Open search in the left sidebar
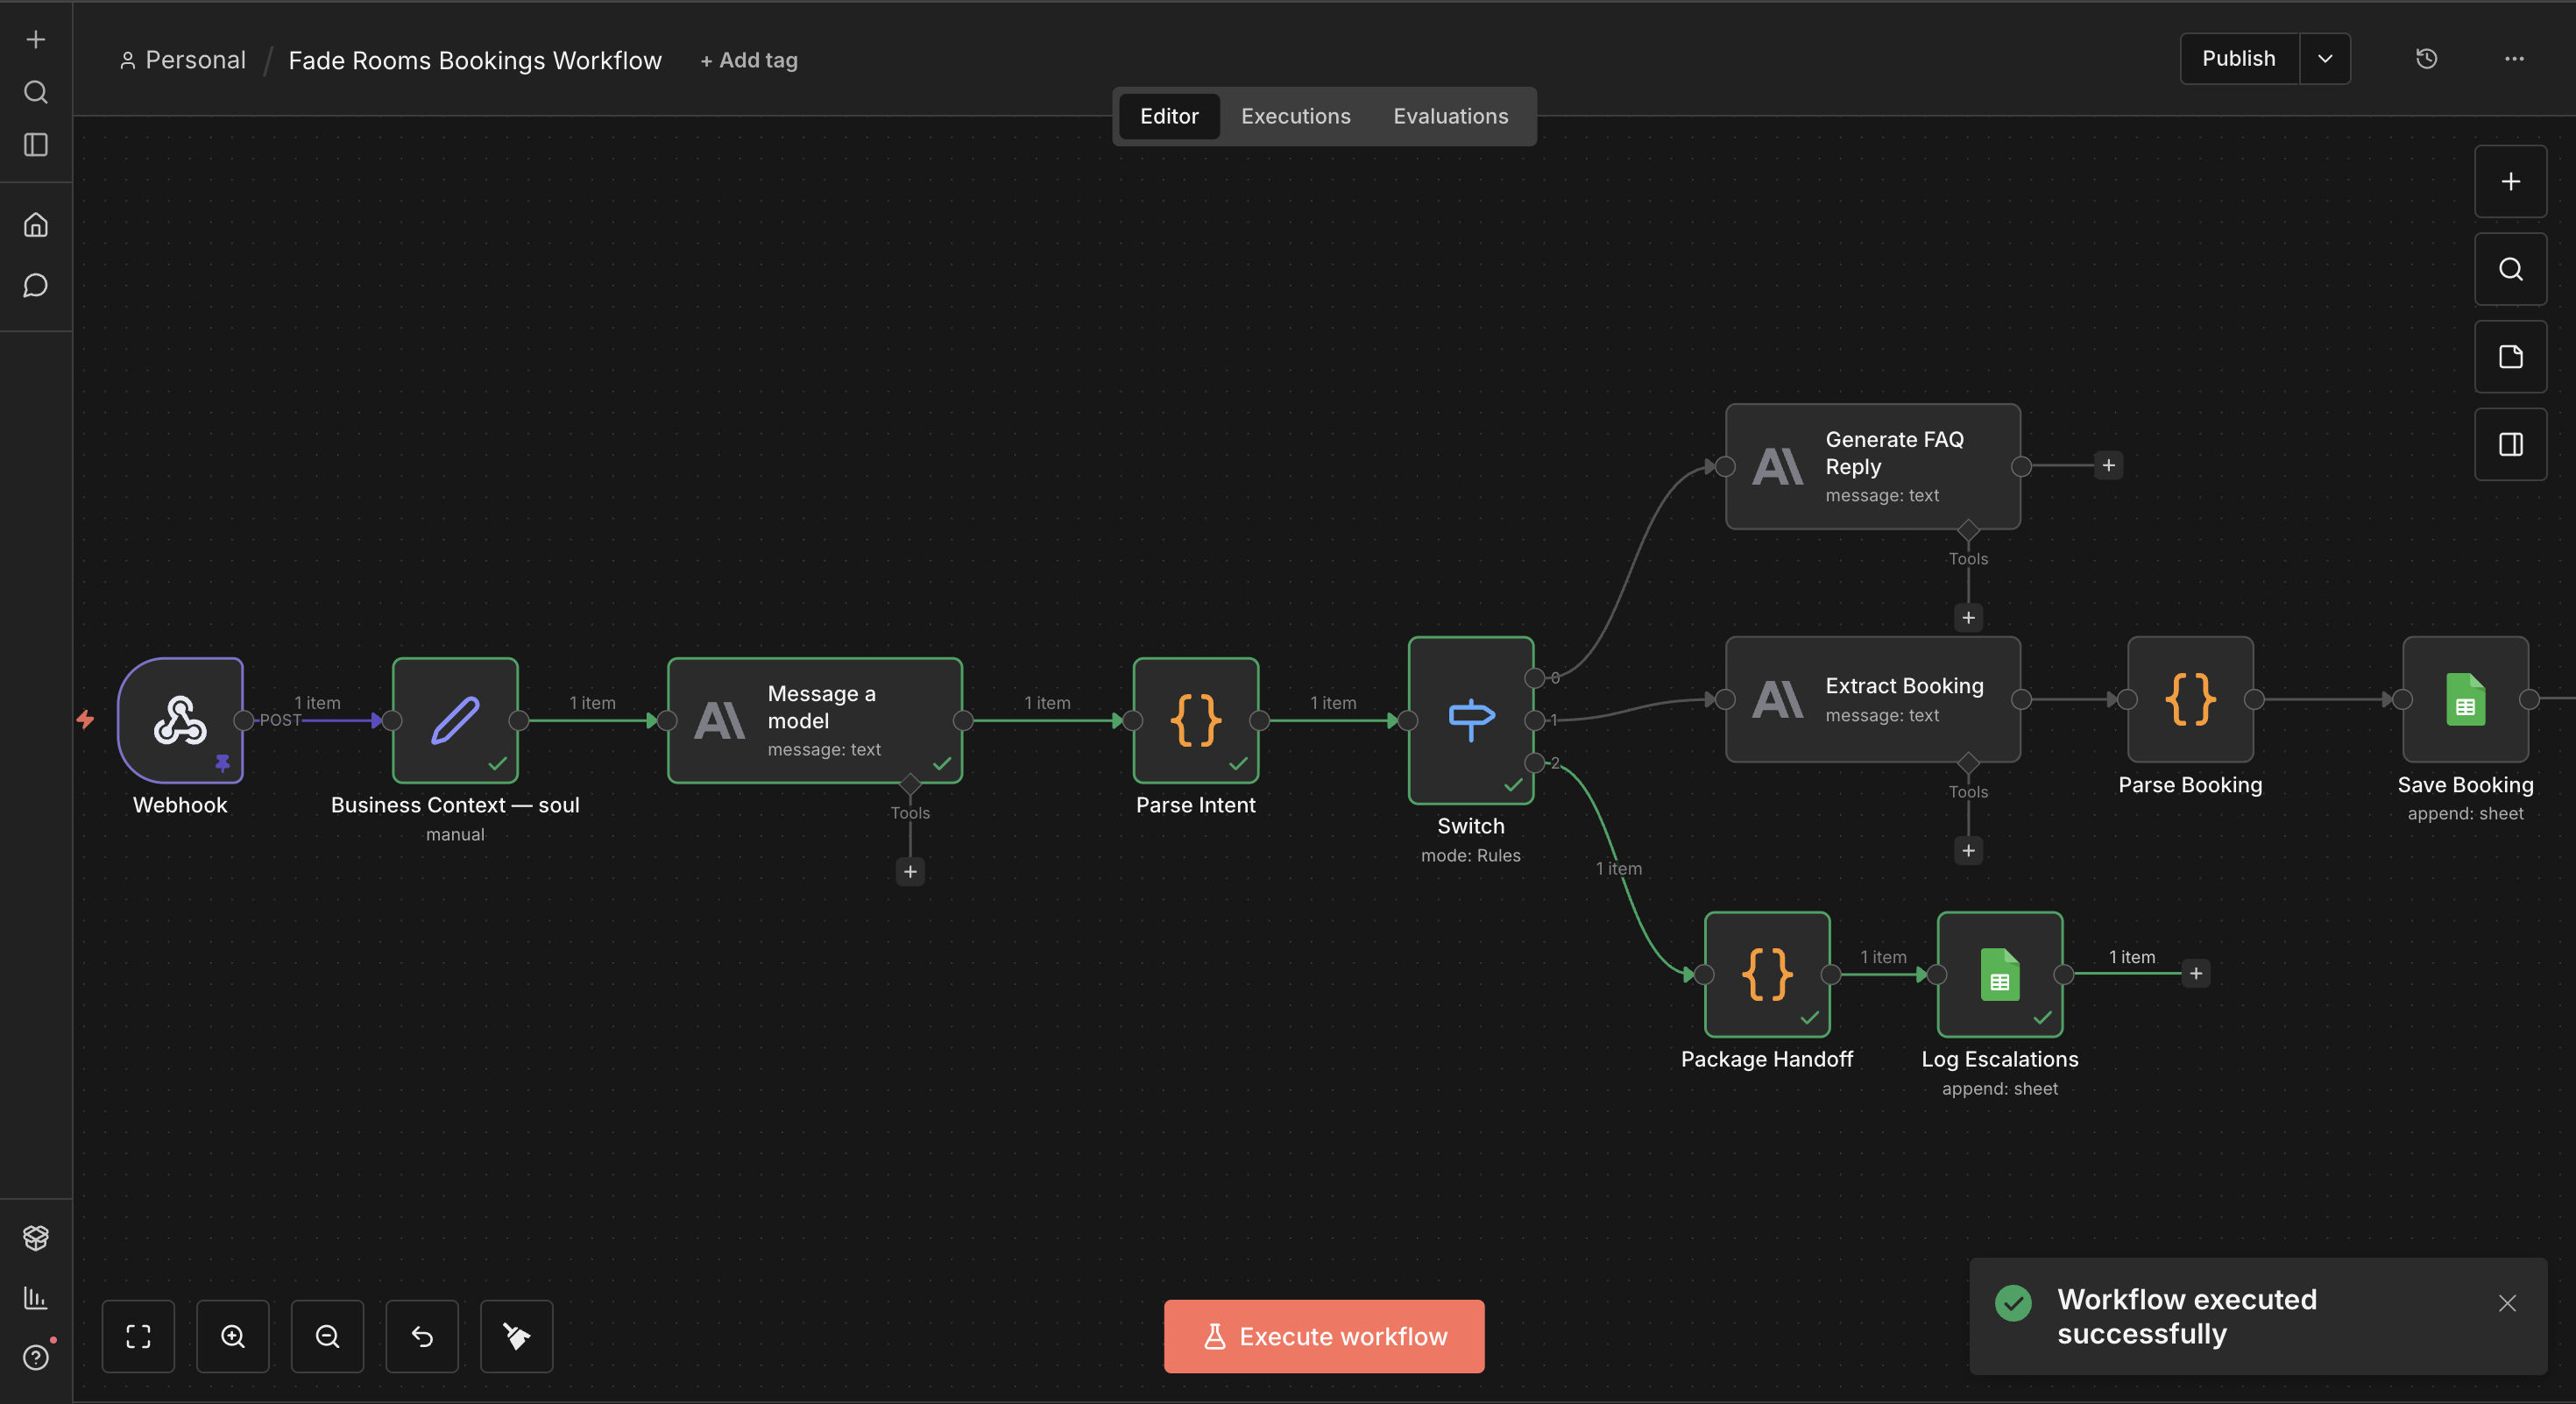Image resolution: width=2576 pixels, height=1404 pixels. pos(36,92)
